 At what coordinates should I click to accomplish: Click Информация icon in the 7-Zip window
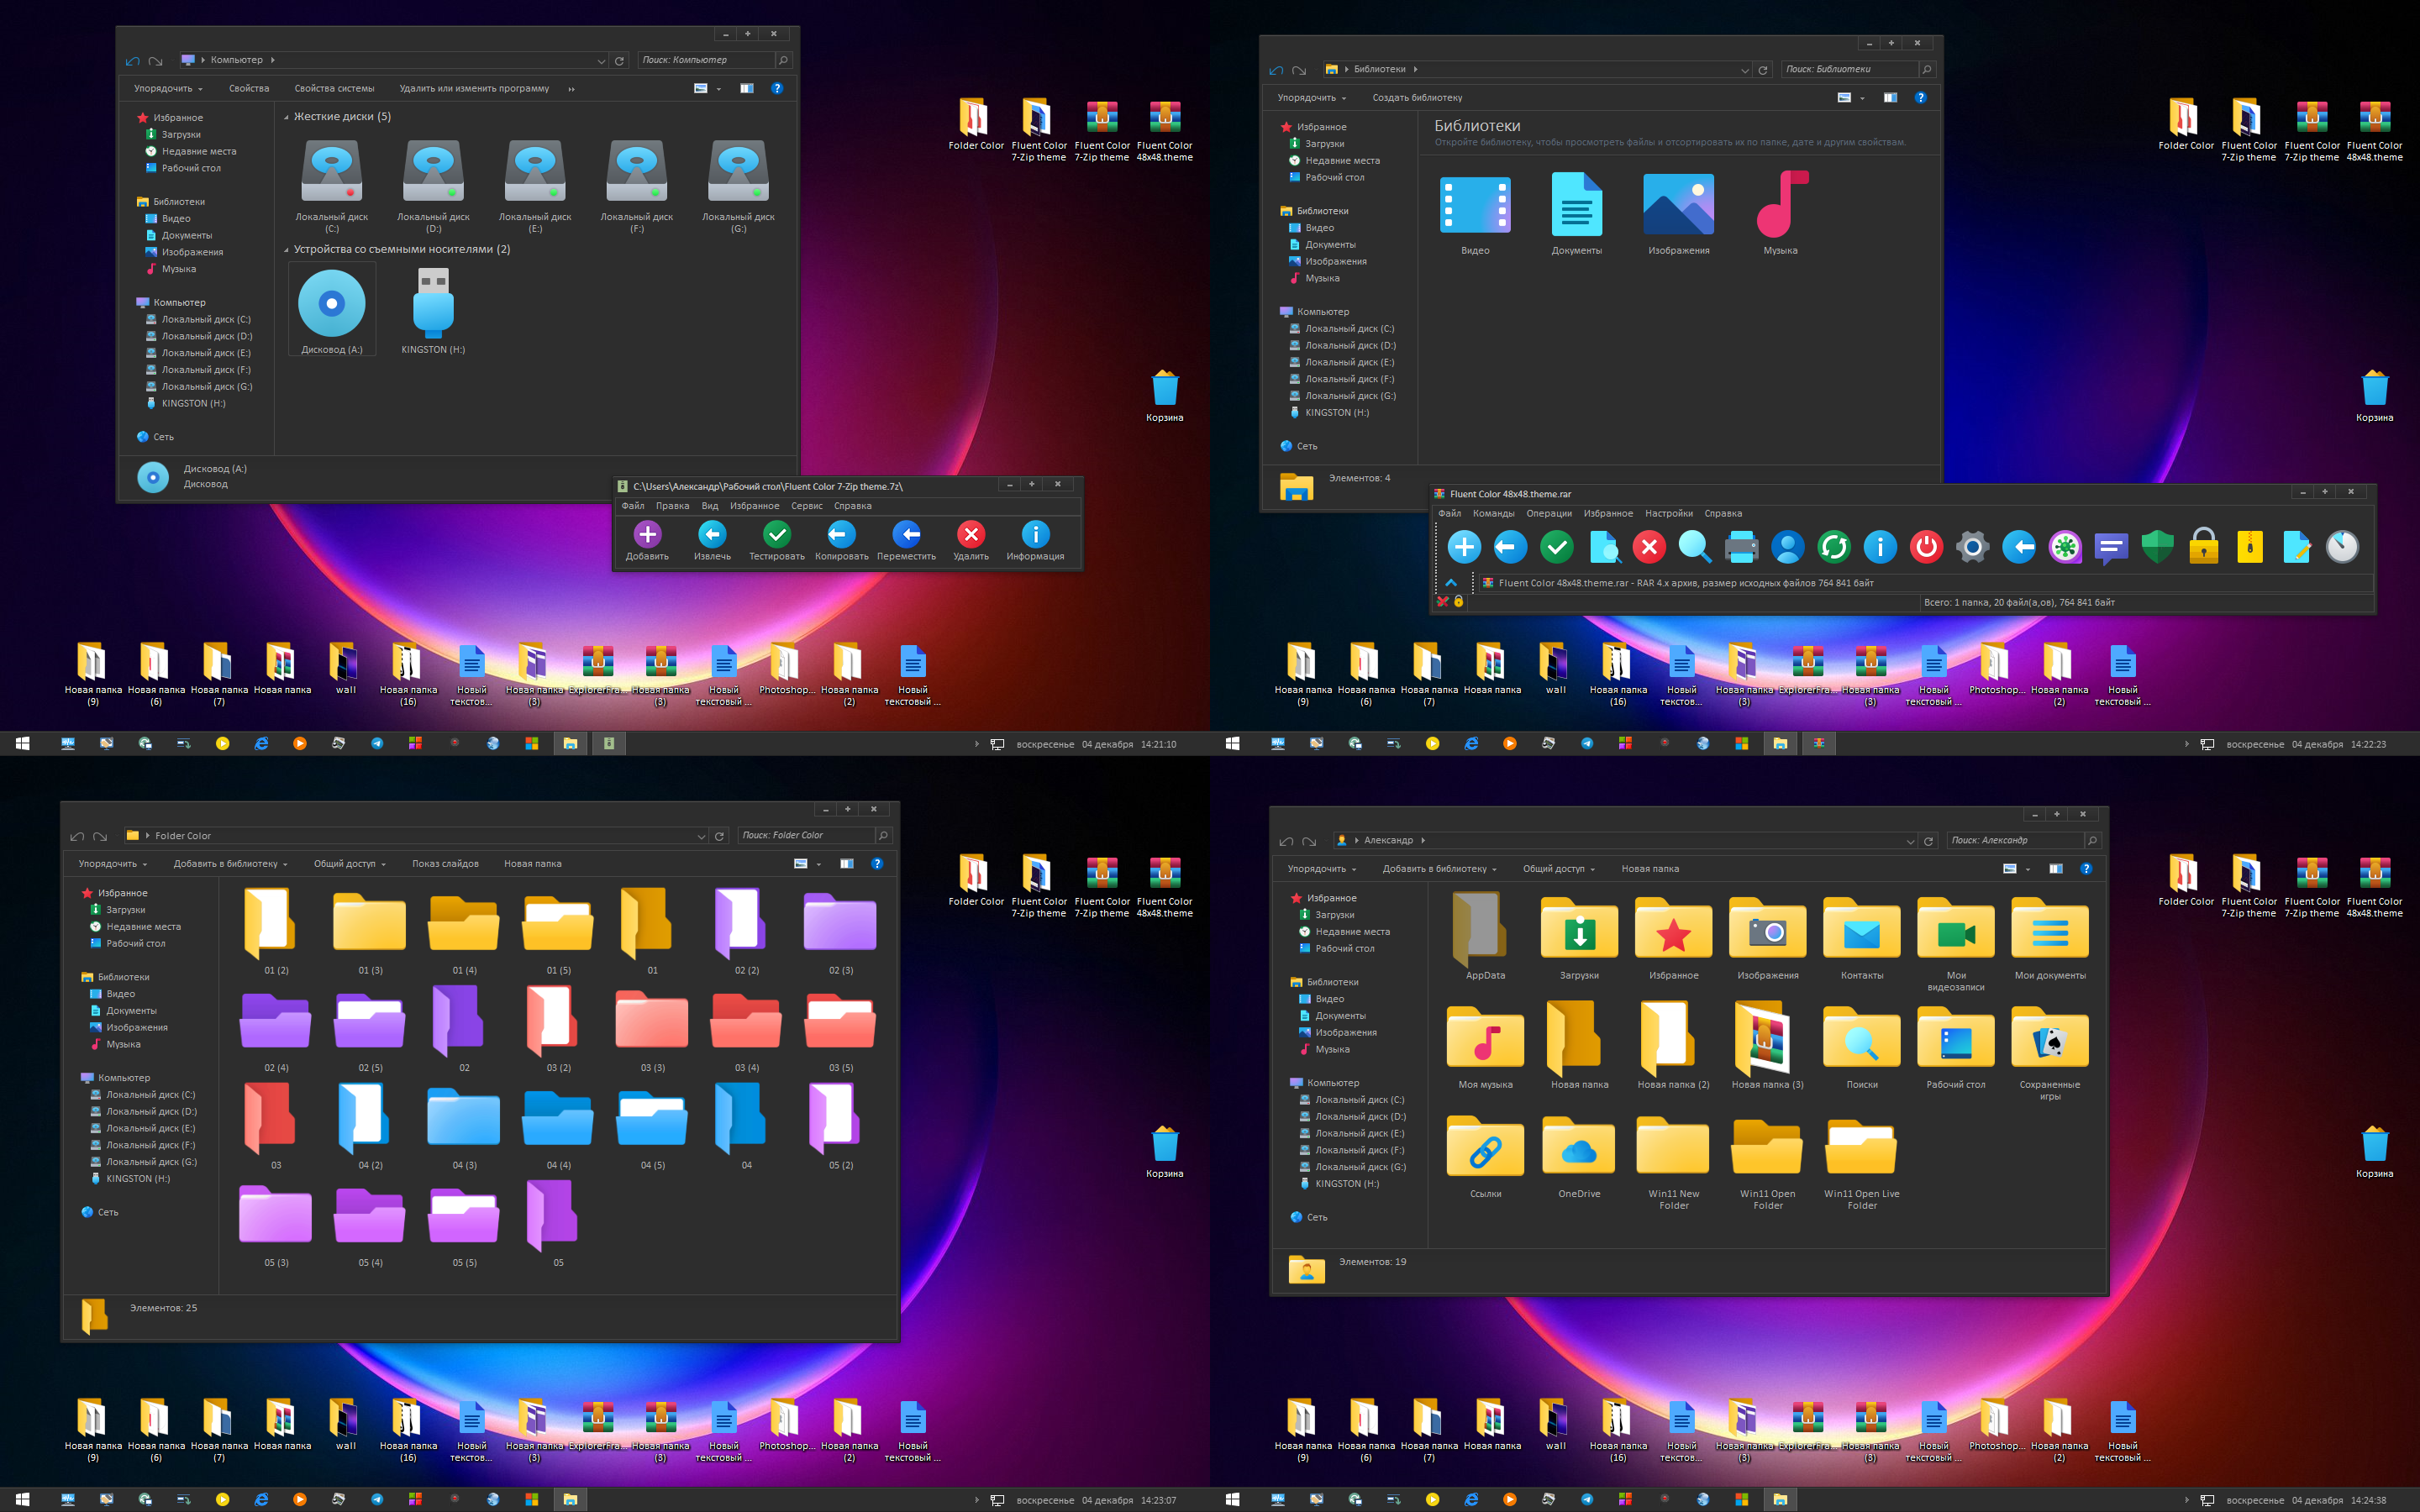pyautogui.click(x=1035, y=534)
